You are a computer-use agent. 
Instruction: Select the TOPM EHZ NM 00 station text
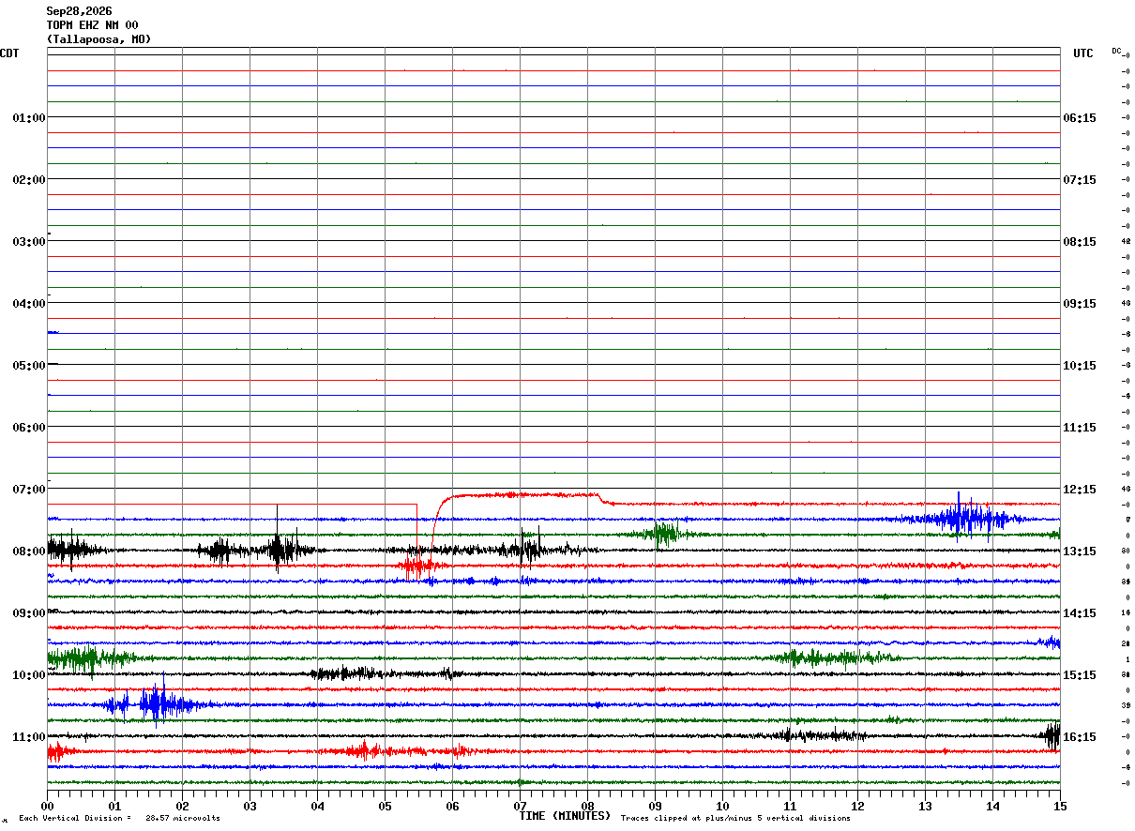92,25
